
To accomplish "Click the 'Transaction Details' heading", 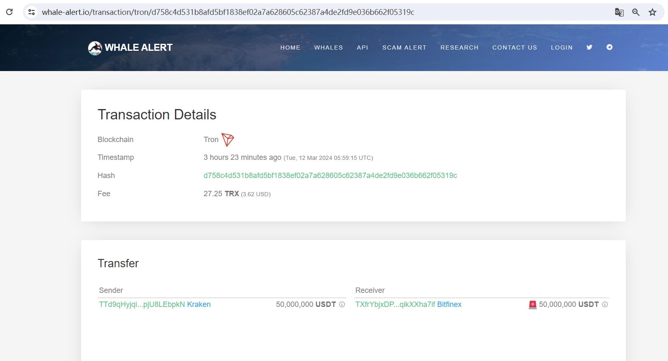I will [x=157, y=114].
